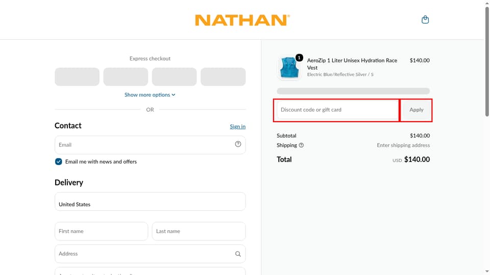Click the shipping info question mark icon

(x=301, y=145)
